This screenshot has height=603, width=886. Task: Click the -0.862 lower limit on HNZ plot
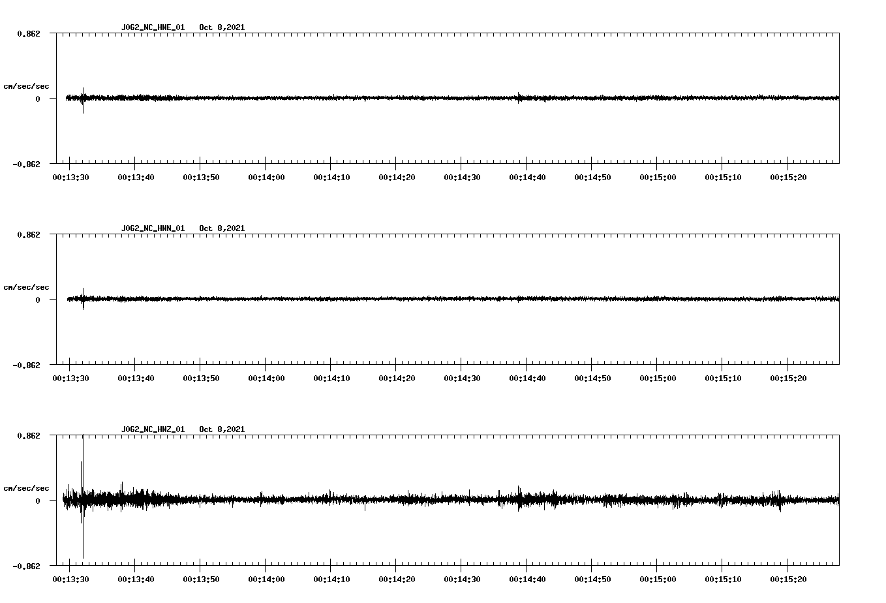pyautogui.click(x=26, y=566)
